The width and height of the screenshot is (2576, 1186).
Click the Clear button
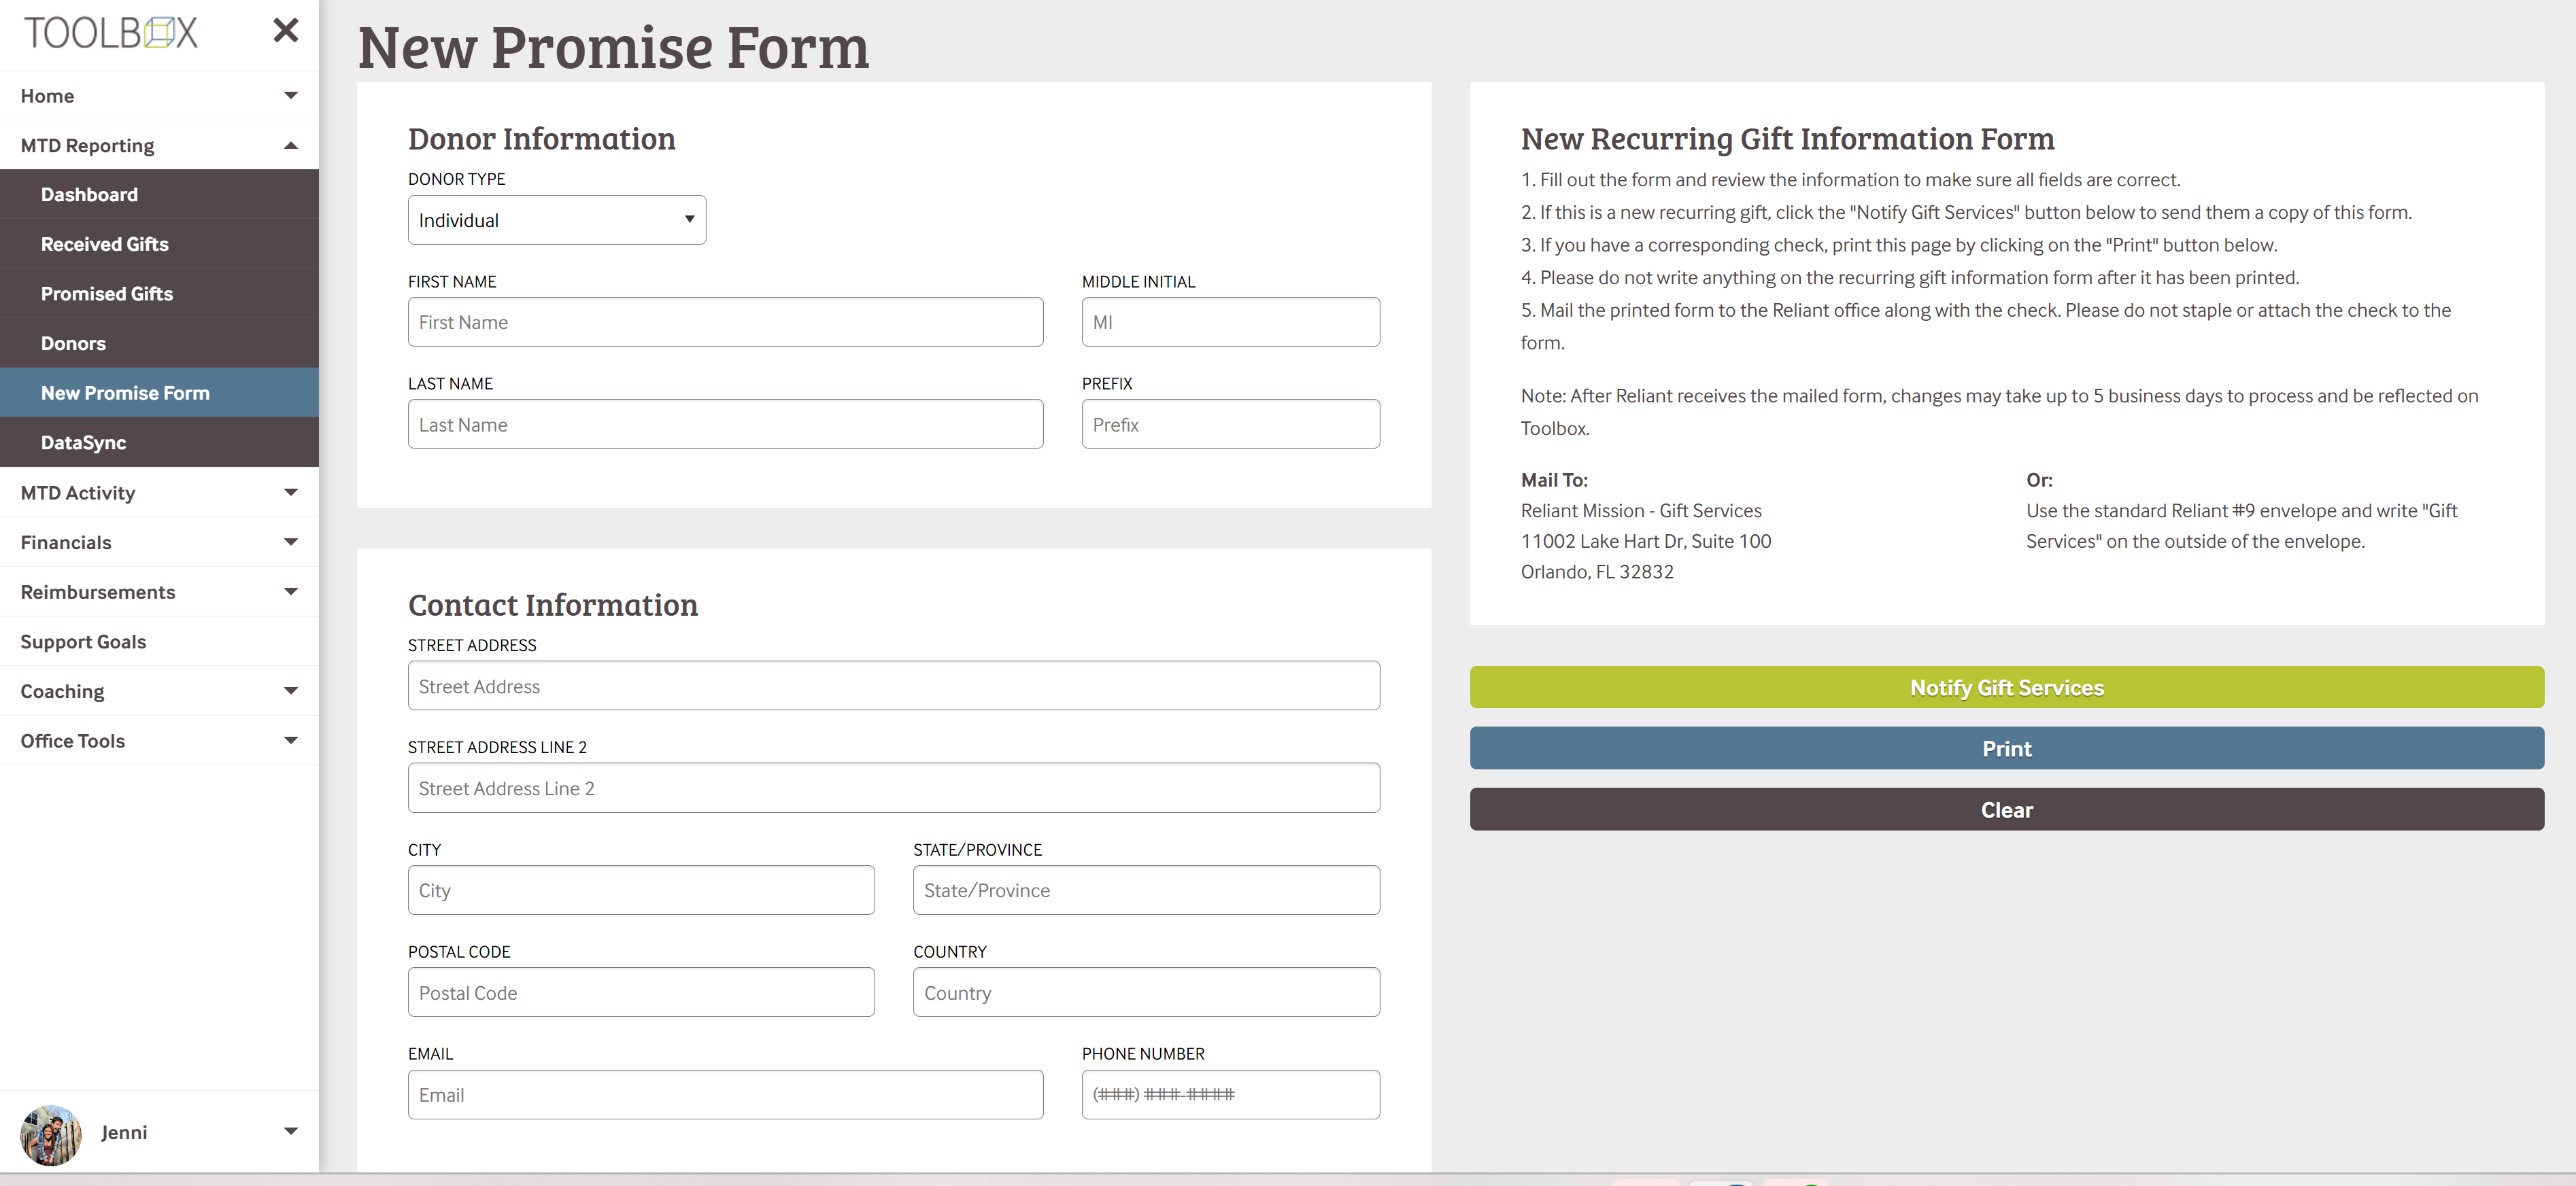2006,809
